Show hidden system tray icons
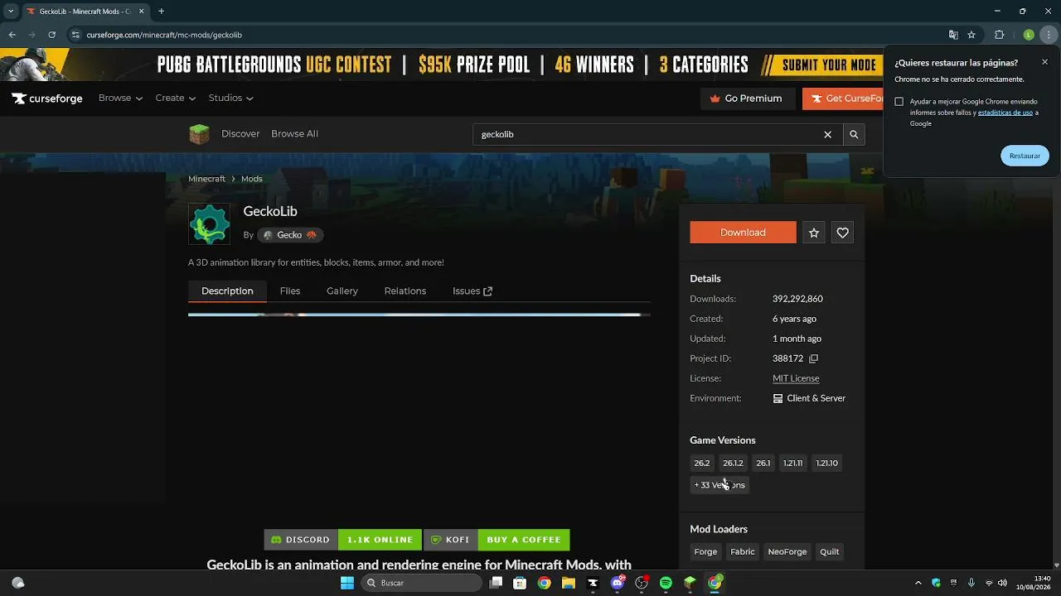Screen dimensions: 1061x596 coord(918,583)
